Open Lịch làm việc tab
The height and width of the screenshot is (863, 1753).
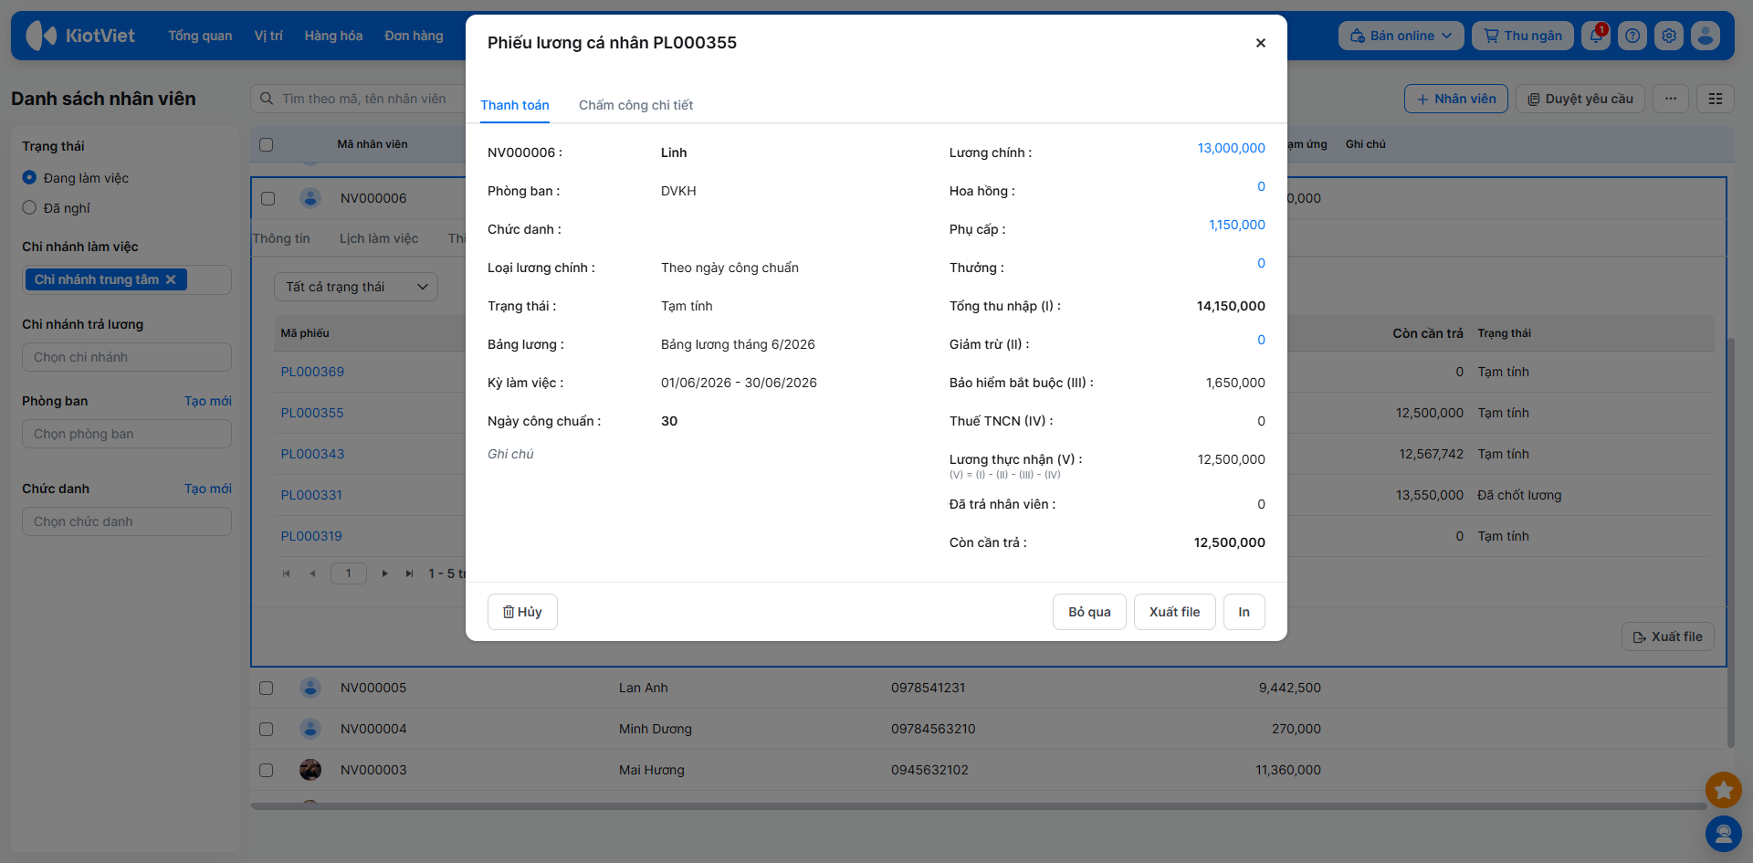379,238
